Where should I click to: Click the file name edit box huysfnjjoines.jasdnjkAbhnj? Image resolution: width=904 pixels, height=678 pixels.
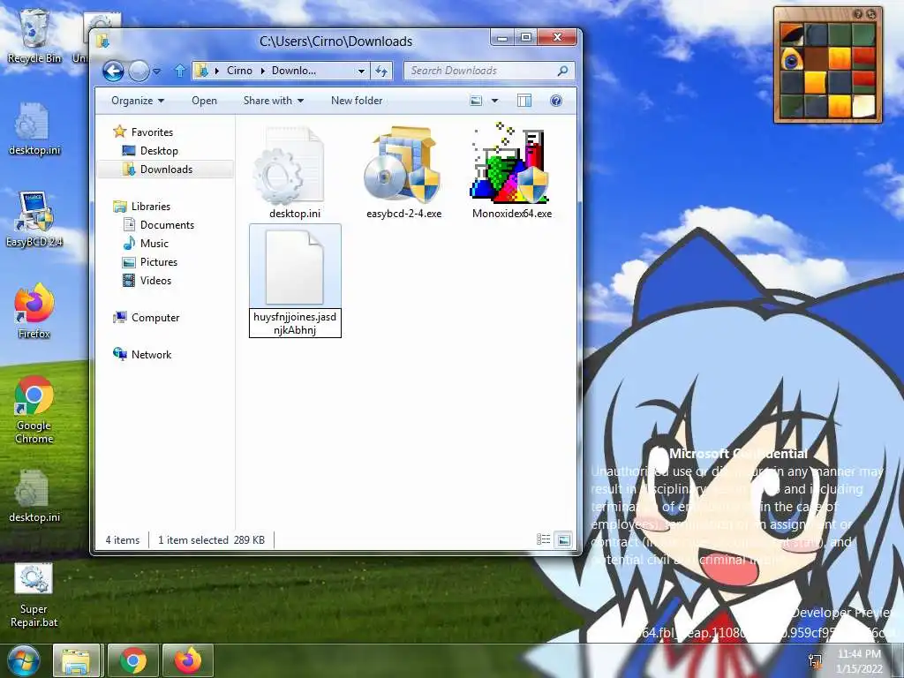(x=295, y=323)
